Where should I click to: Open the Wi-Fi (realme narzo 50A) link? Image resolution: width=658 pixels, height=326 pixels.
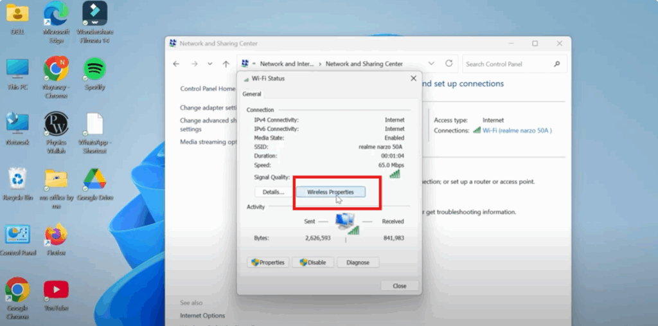pos(517,131)
